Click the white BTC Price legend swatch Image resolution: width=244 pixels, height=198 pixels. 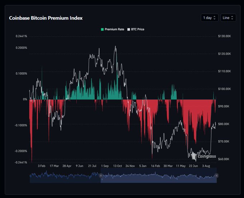click(x=128, y=29)
